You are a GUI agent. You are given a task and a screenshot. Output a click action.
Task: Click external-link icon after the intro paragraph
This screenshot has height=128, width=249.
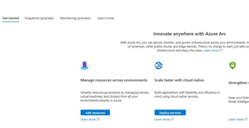click(221, 50)
